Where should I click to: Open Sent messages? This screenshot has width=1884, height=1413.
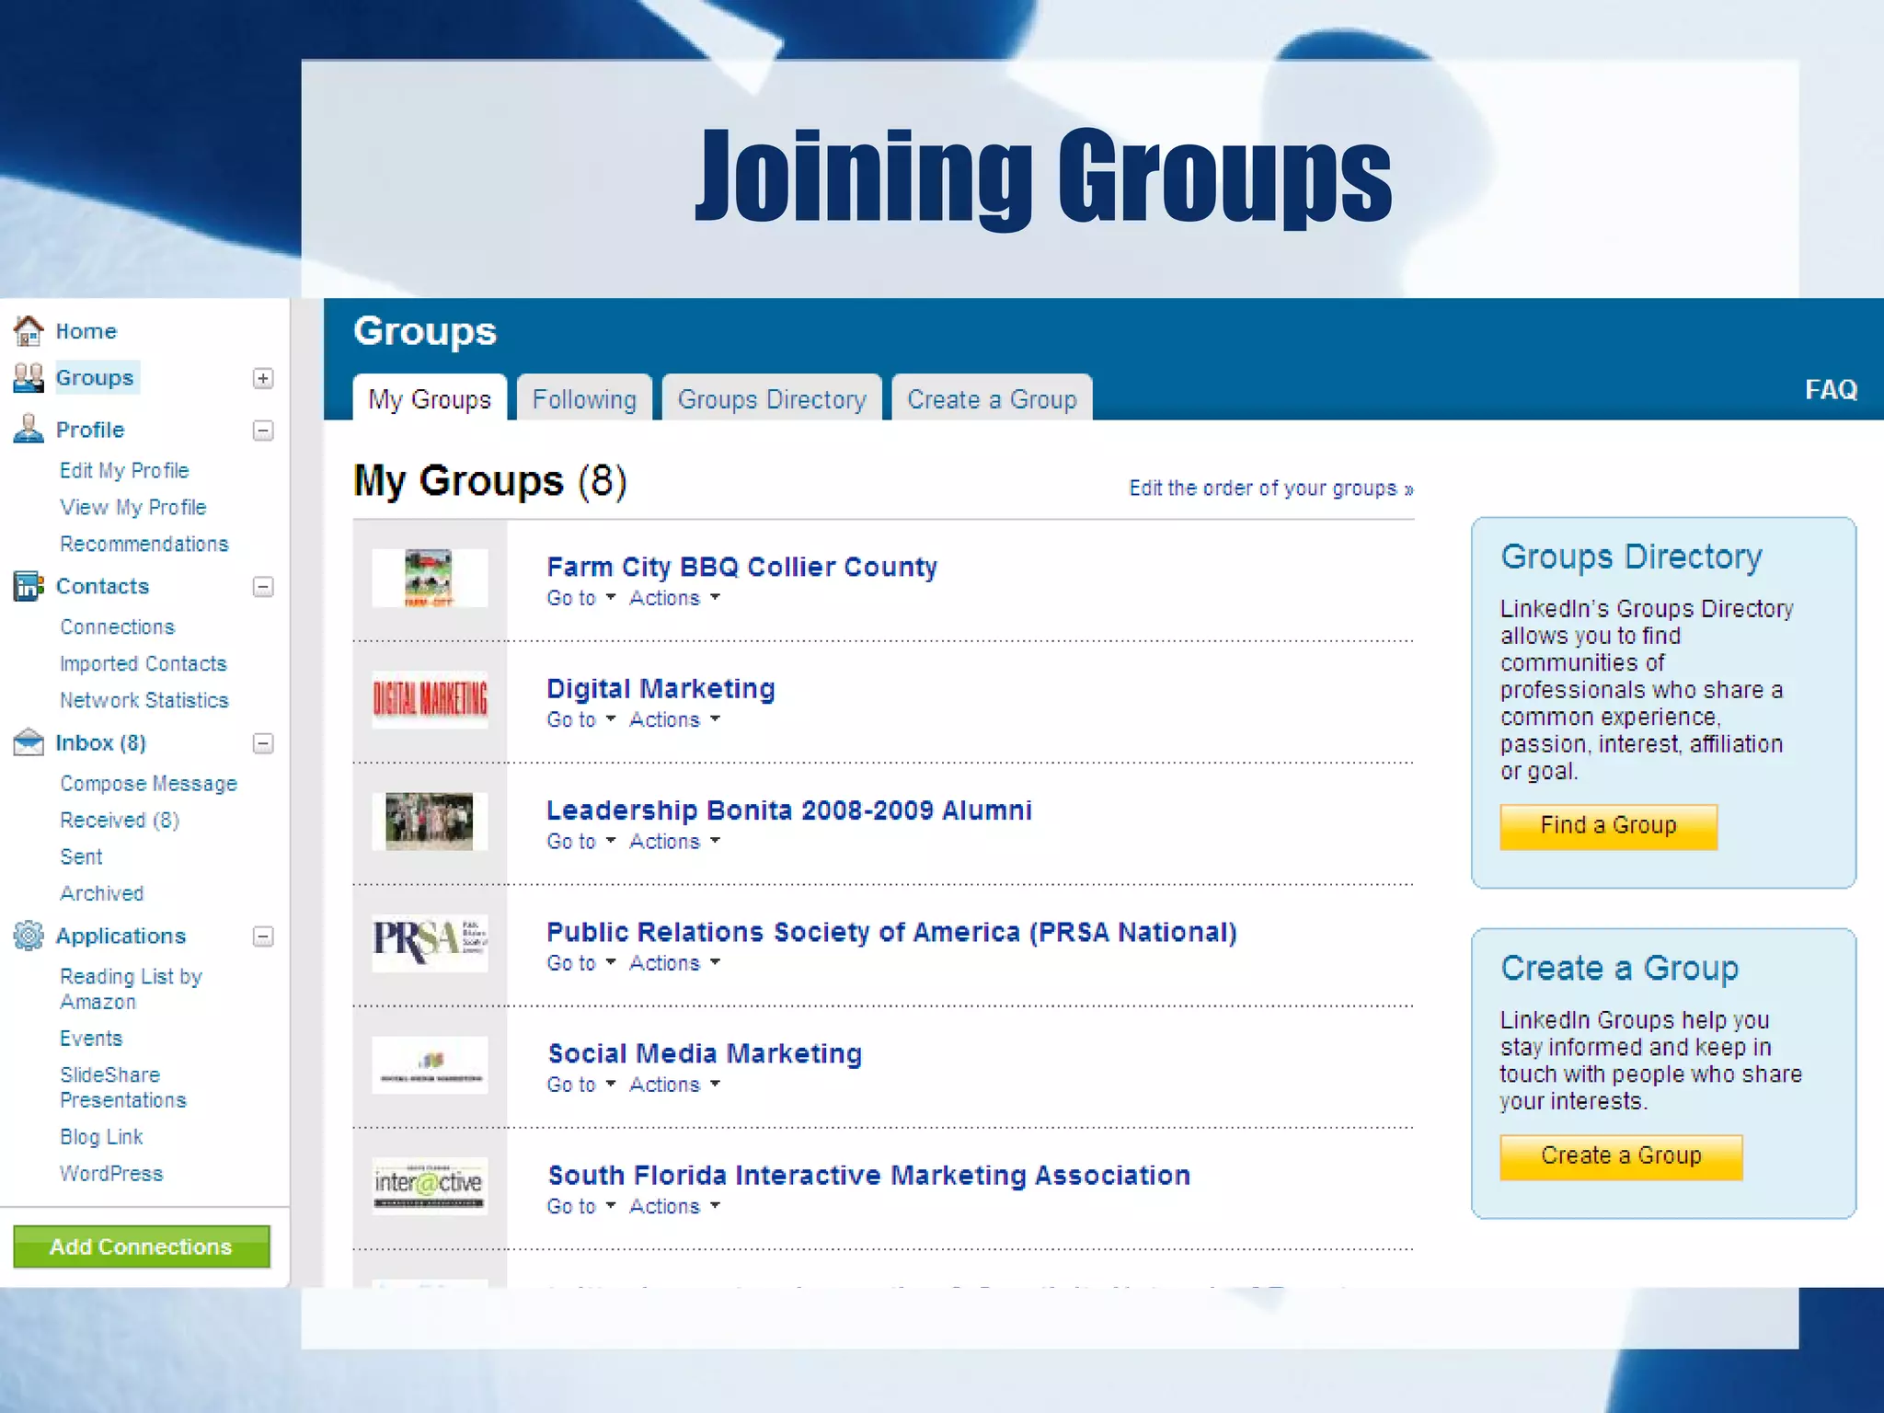click(x=81, y=856)
